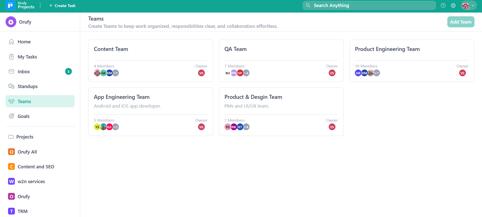Open the settings gear icon
This screenshot has height=217, width=482.
coord(453,6)
